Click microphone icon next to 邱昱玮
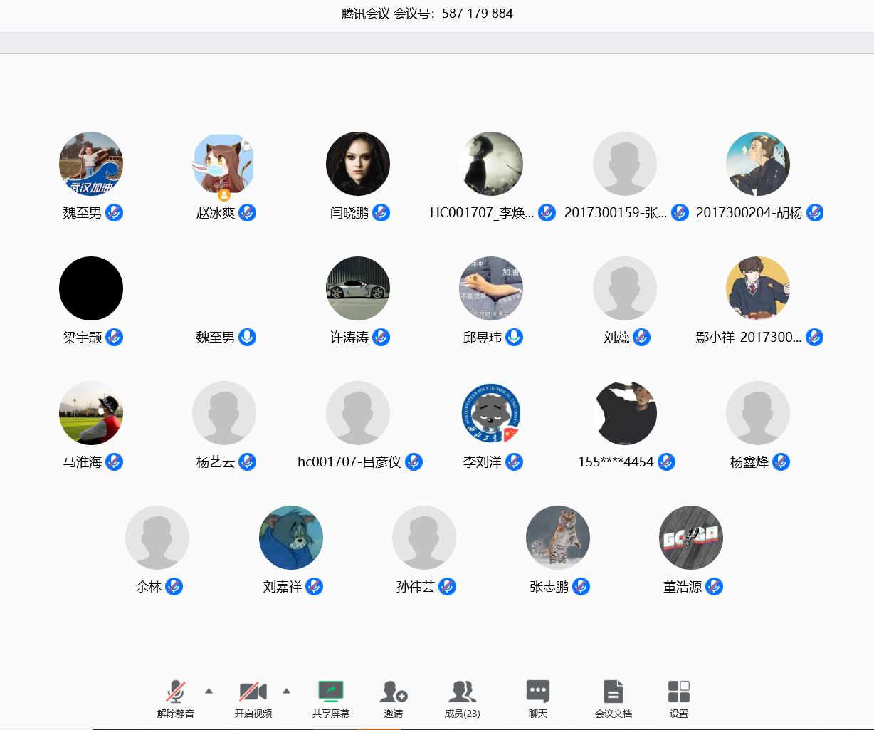This screenshot has height=730, width=874. click(514, 338)
